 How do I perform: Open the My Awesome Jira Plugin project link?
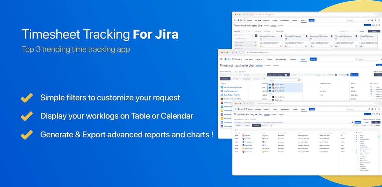233,87
